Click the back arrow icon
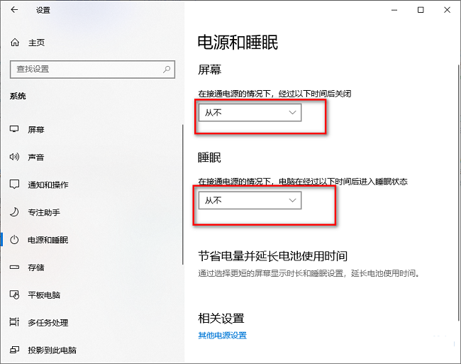The height and width of the screenshot is (364, 461). pos(14,10)
